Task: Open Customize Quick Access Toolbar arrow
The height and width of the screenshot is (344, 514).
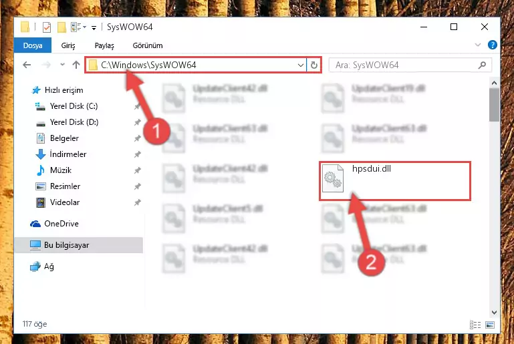Action: click(x=94, y=28)
